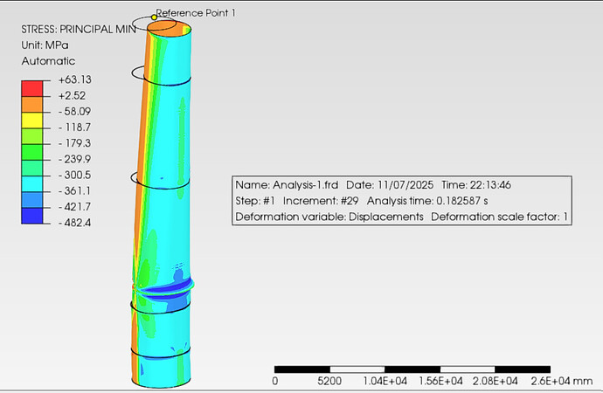The width and height of the screenshot is (603, 393).
Task: Click the -421.7 legend value
Action: tap(74, 207)
